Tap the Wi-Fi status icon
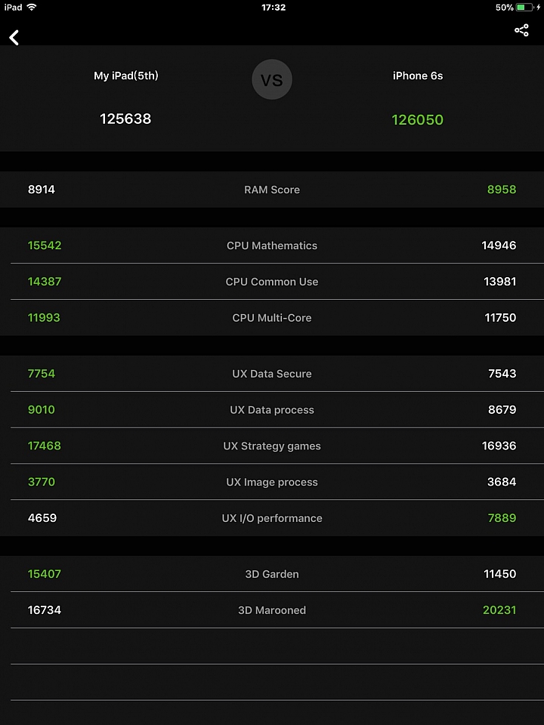This screenshot has width=544, height=725. click(x=32, y=7)
